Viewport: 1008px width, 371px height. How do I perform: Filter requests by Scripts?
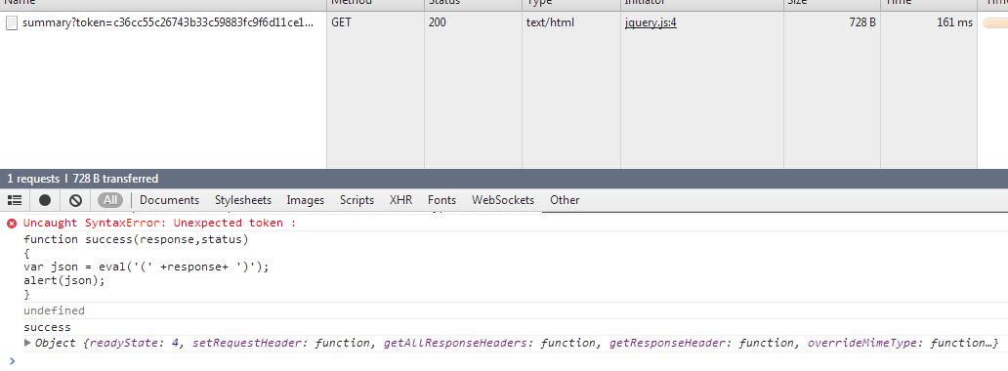pos(357,200)
